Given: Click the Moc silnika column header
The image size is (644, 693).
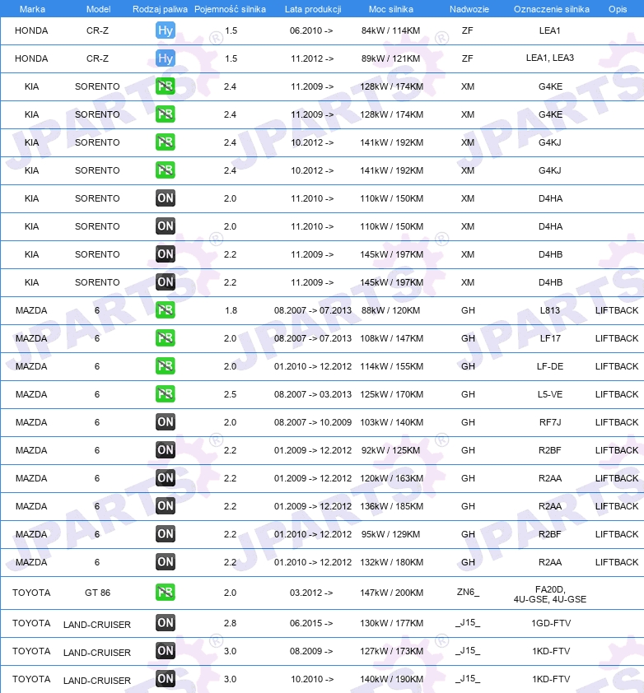Looking at the screenshot, I should pos(391,9).
